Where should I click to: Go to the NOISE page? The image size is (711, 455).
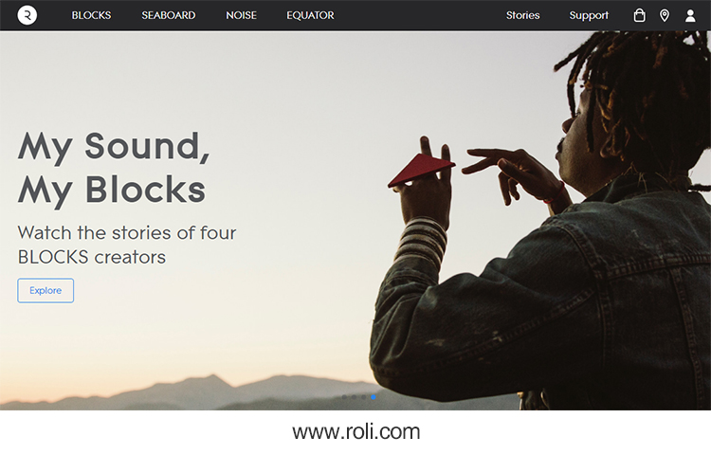241,15
